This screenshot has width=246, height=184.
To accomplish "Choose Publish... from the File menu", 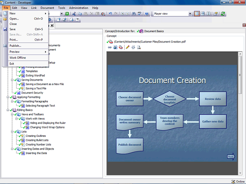I will click(x=15, y=46).
